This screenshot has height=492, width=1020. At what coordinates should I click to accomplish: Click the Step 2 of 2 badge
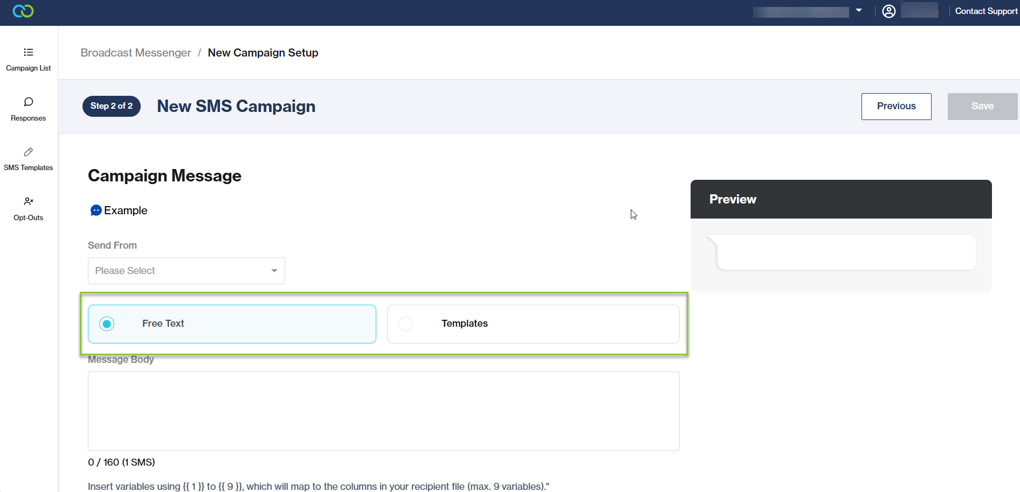112,106
